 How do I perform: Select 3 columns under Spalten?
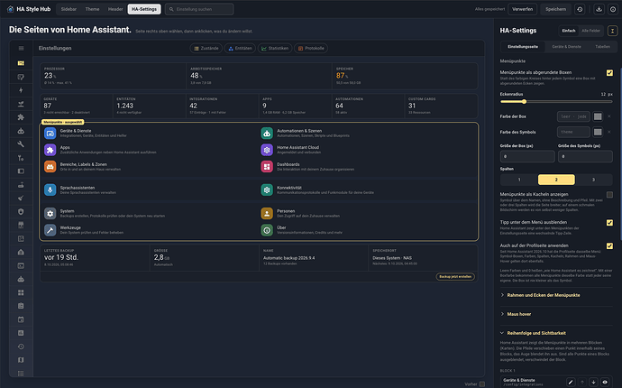(593, 180)
